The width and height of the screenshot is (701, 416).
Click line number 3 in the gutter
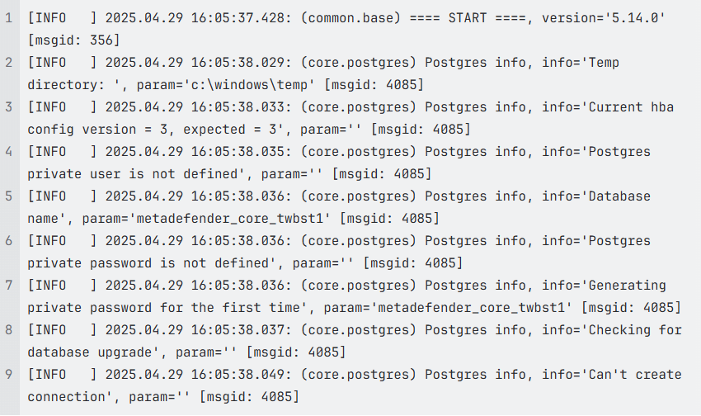coord(9,107)
